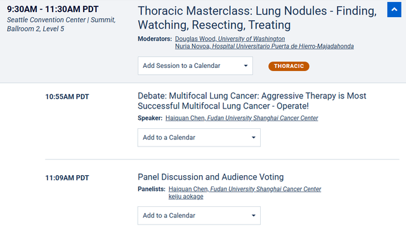Click the caret arrow in the Panel Discussion calendar dropdown
406x231 pixels.
[x=254, y=216]
